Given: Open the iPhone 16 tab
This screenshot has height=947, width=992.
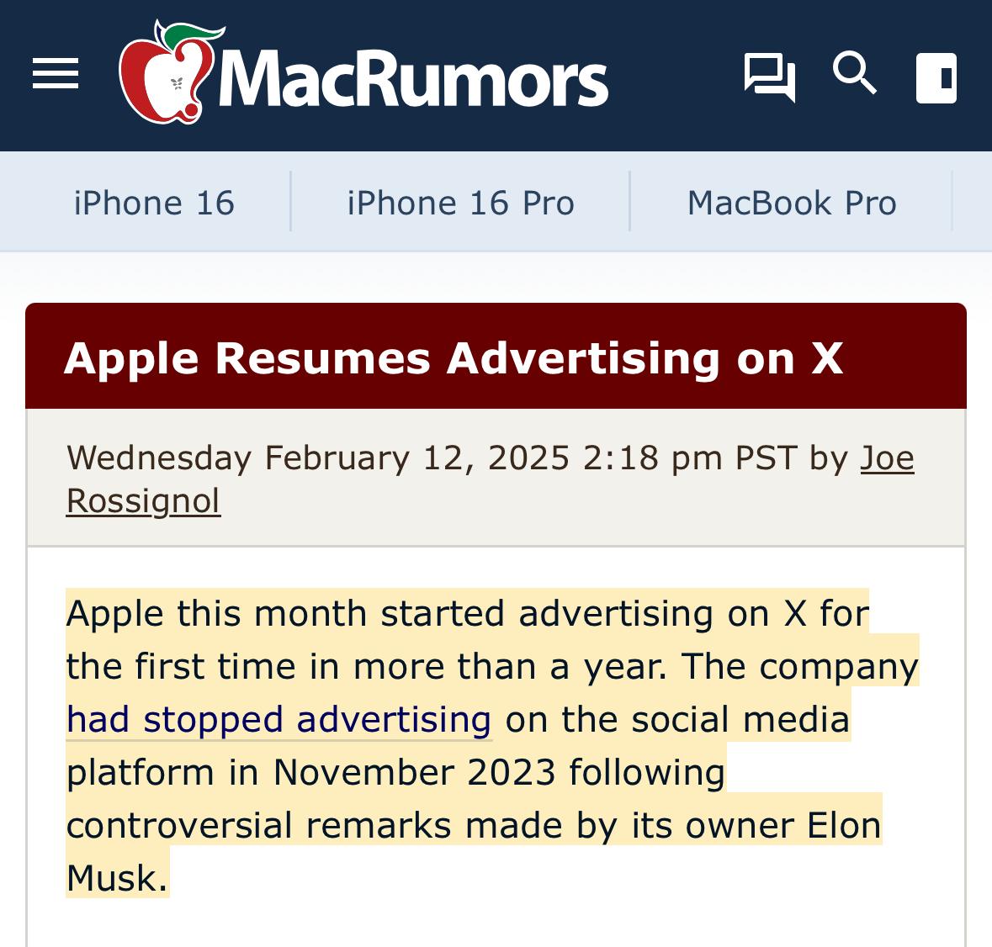Looking at the screenshot, I should click(x=154, y=203).
